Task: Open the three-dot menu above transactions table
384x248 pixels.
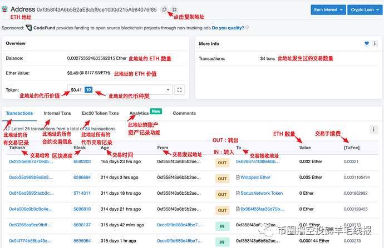Action: pyautogui.click(x=374, y=129)
